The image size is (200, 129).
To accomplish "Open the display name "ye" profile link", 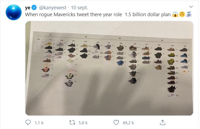I will (x=28, y=7).
